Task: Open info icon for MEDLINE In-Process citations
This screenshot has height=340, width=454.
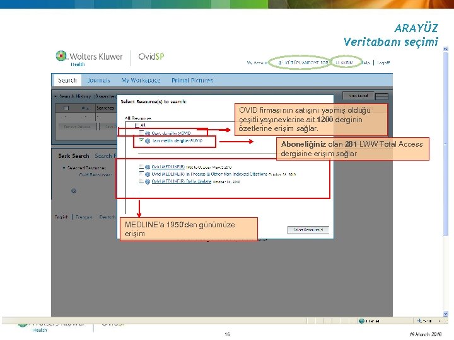Action: (x=148, y=174)
